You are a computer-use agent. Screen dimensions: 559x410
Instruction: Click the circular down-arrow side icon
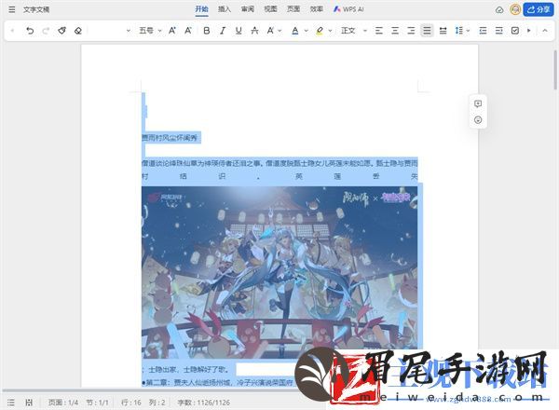(x=478, y=120)
